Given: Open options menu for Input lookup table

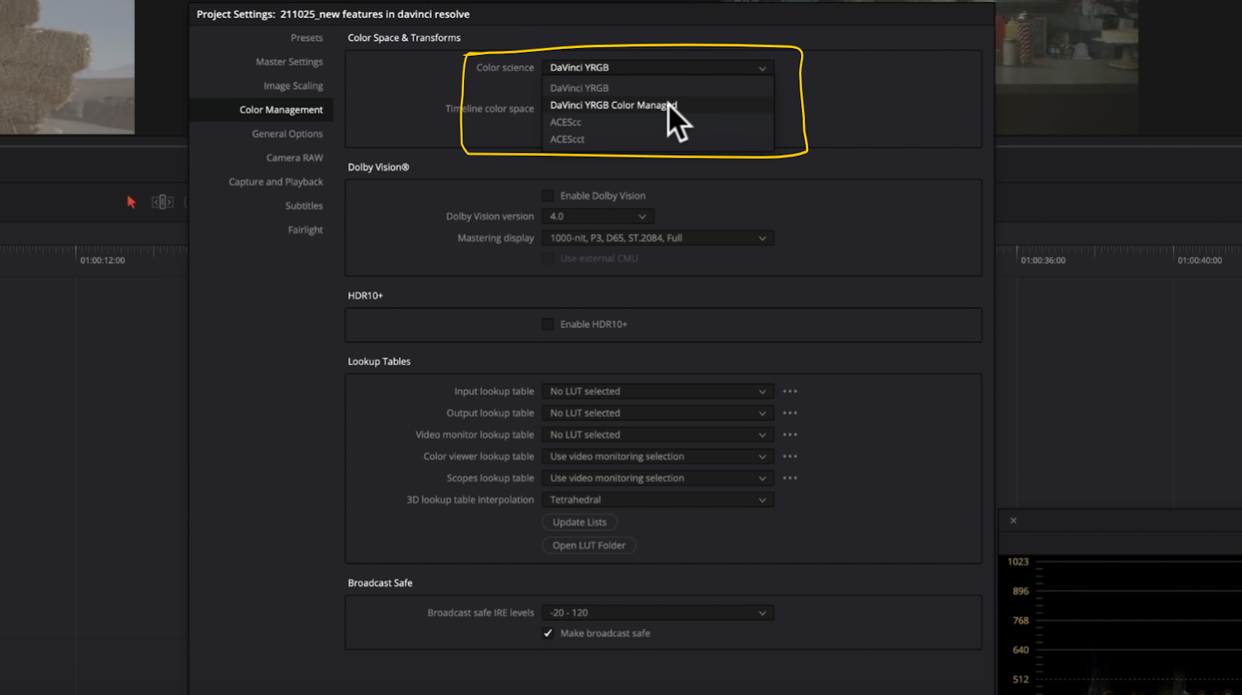Looking at the screenshot, I should 790,392.
